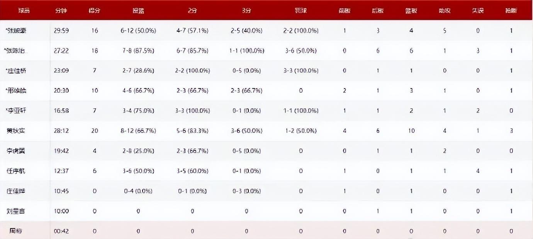The image size is (533, 239).
Task: Select the 3-6 (50.0%) free throw cell
Action: coord(300,51)
